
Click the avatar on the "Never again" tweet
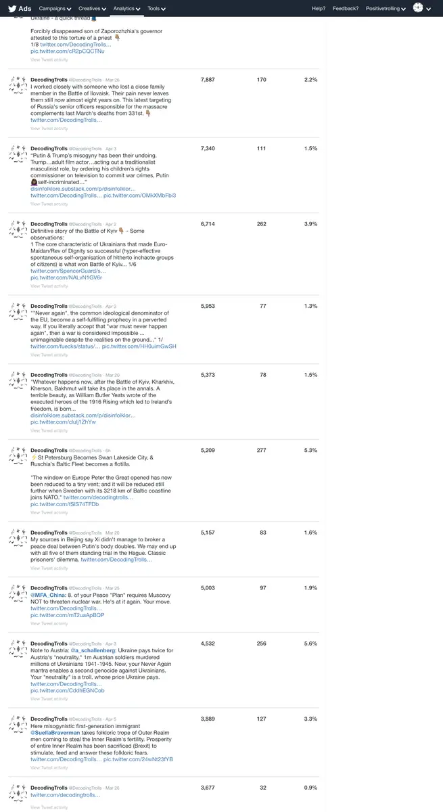(18, 311)
